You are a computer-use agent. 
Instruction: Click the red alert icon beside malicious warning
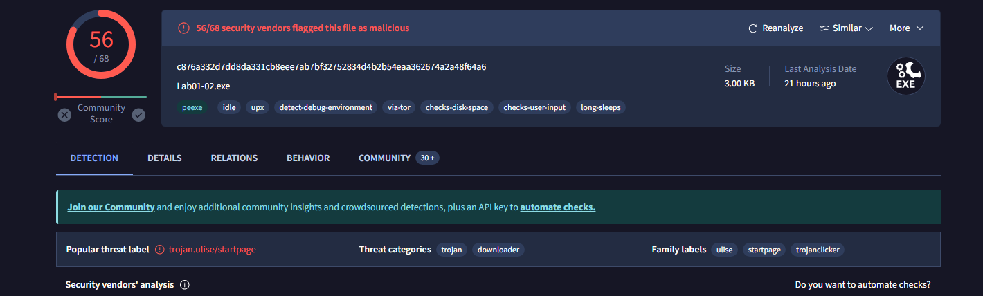tap(183, 28)
